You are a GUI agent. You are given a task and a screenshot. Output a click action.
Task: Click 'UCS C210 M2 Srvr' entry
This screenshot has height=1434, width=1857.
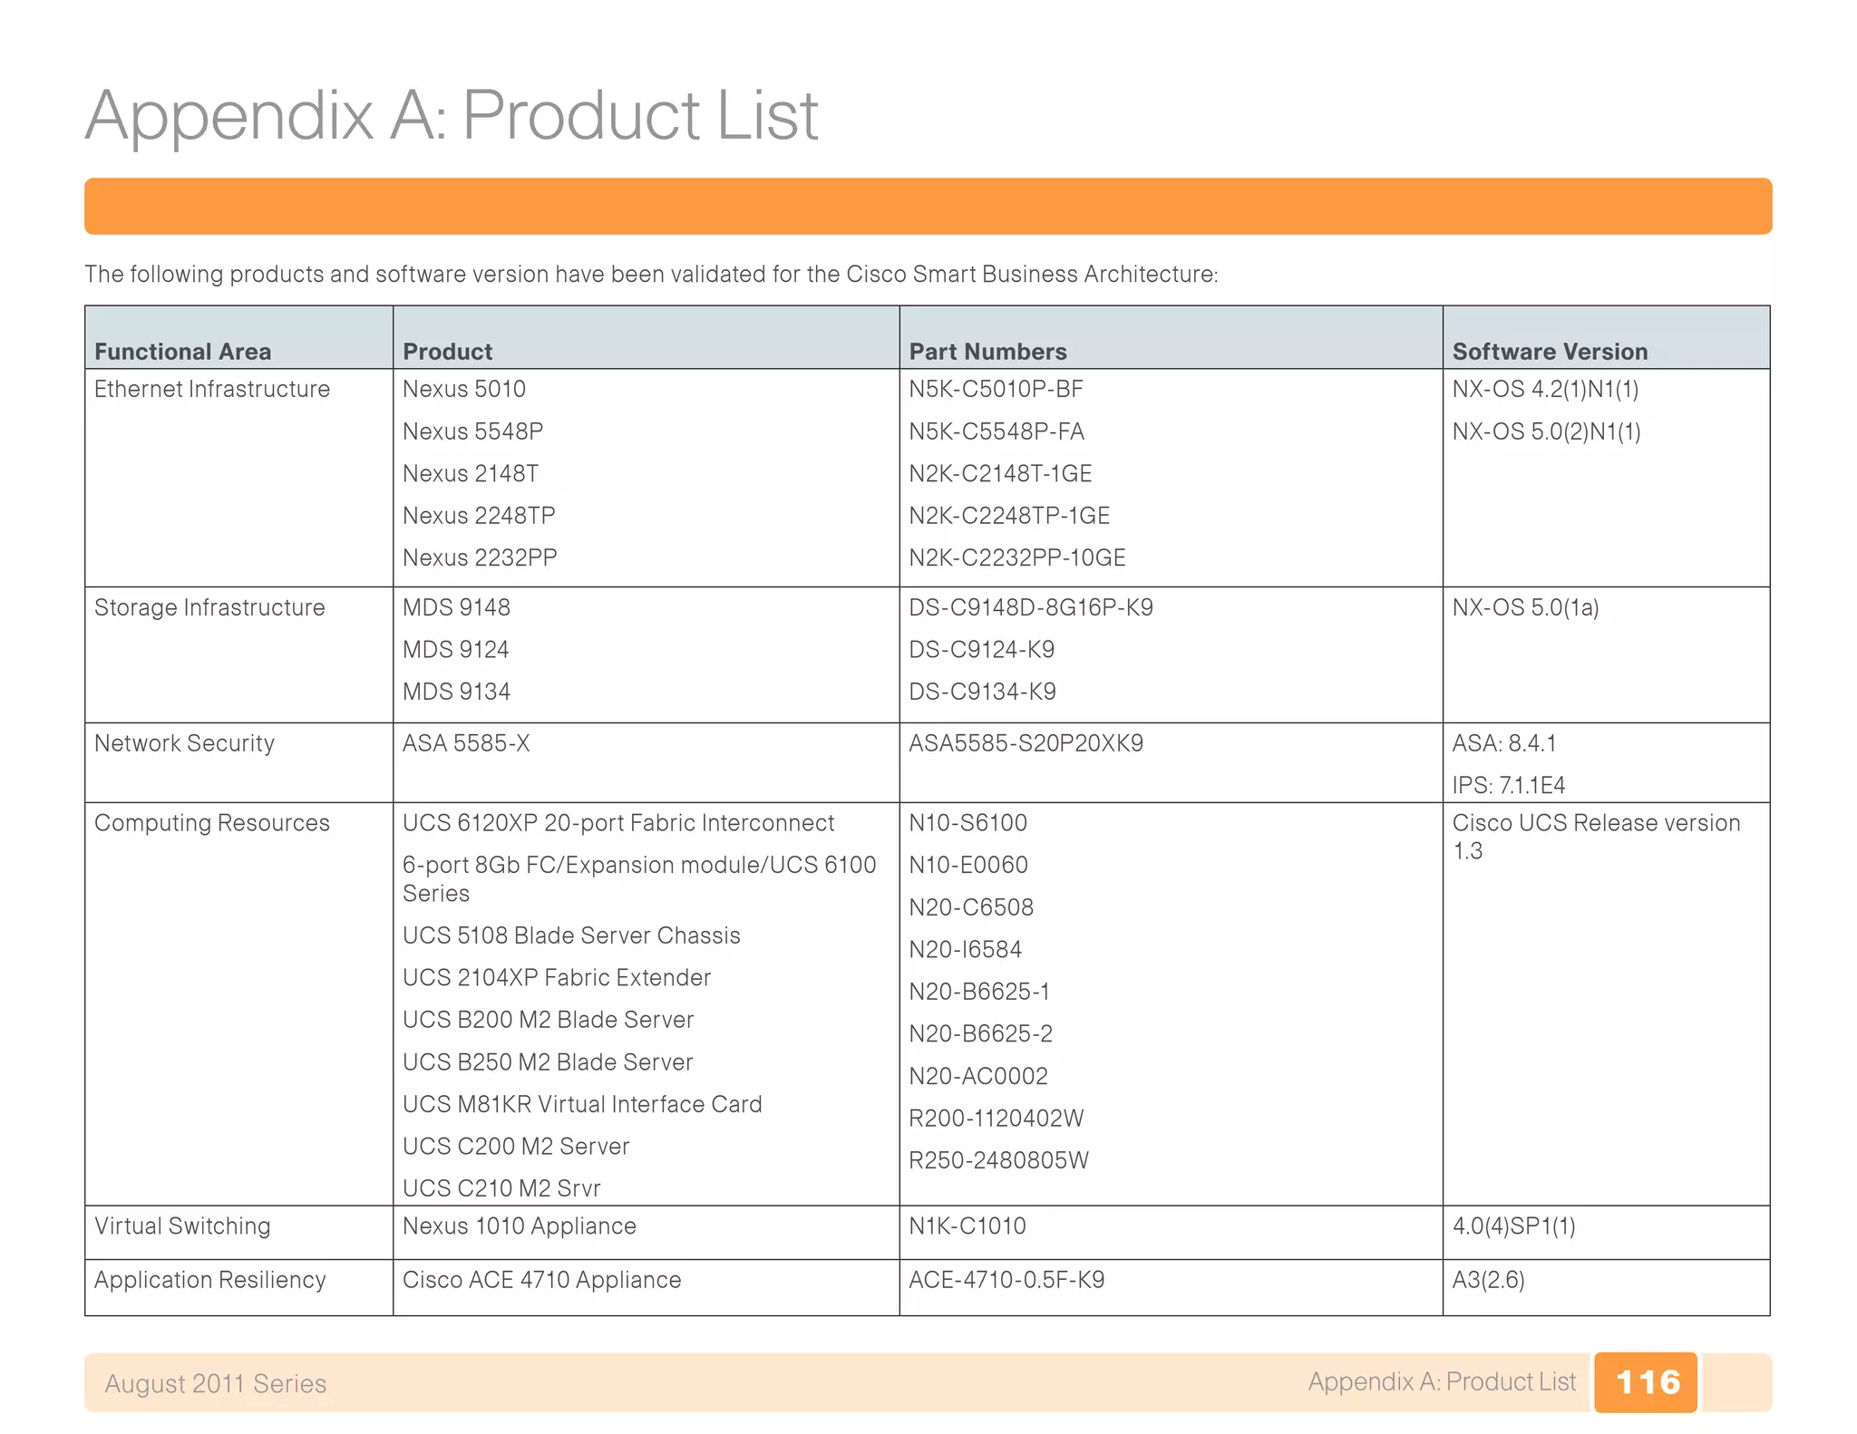point(501,1188)
